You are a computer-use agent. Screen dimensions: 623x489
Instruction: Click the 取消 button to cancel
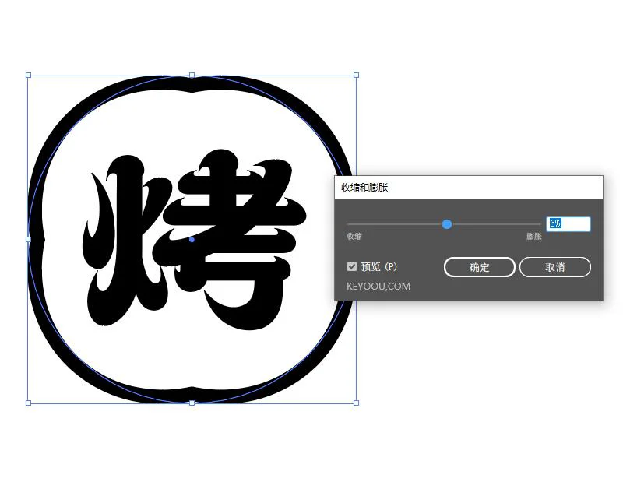point(555,267)
